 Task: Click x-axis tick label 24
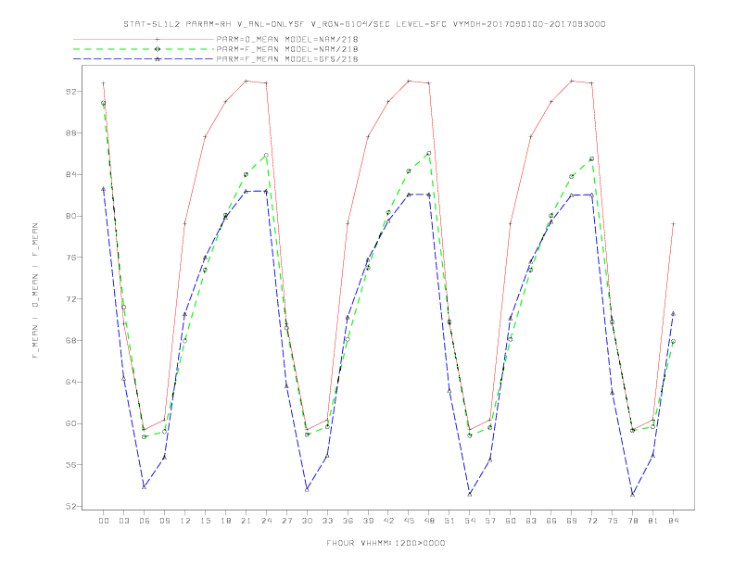pos(266,521)
